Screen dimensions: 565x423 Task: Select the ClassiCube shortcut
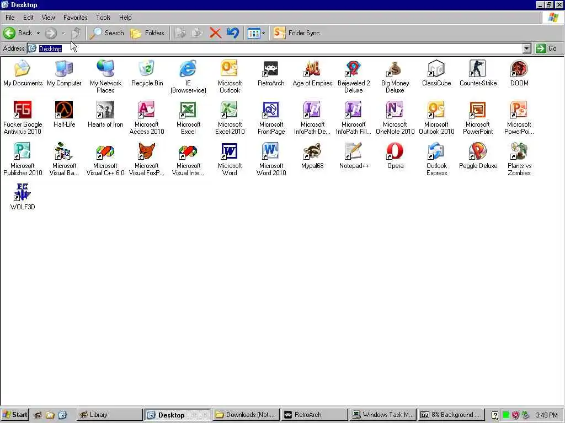[436, 73]
